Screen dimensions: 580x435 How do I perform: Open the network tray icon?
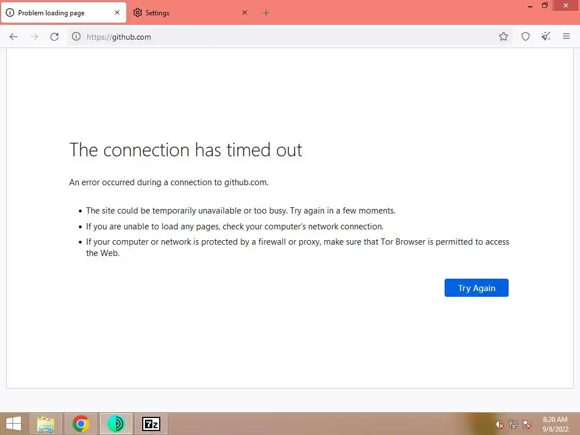pos(513,424)
